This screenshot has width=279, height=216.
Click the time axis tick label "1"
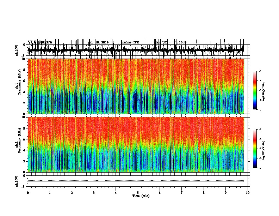[x=50, y=192]
